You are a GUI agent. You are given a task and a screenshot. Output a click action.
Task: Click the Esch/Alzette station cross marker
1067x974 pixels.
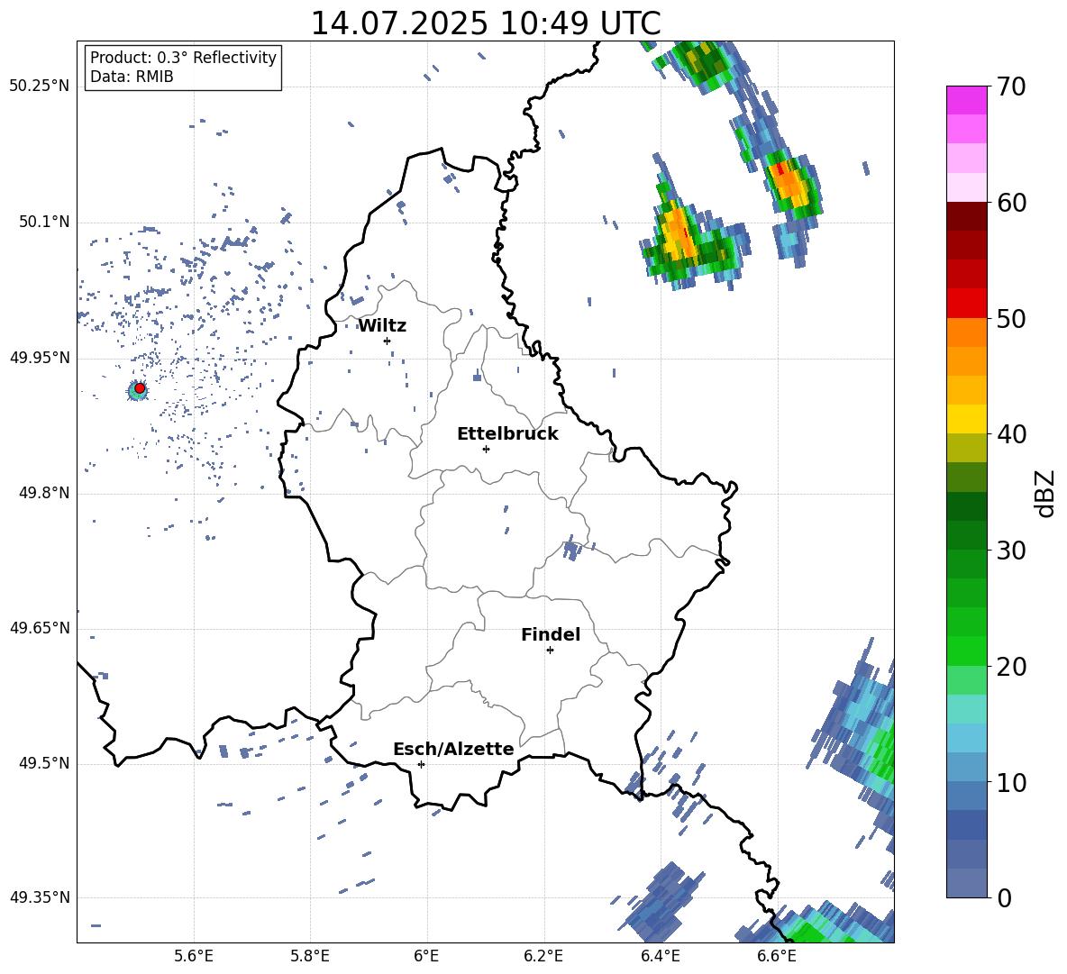(x=421, y=764)
